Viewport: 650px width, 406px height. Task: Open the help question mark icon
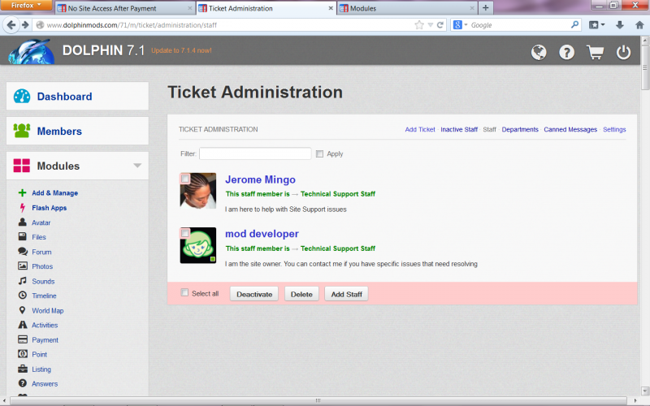pos(566,53)
